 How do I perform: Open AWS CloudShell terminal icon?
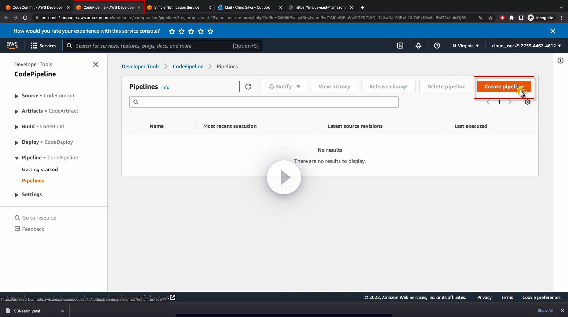tap(400, 46)
